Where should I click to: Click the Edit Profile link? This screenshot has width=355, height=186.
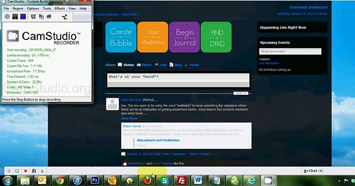[x=130, y=14]
